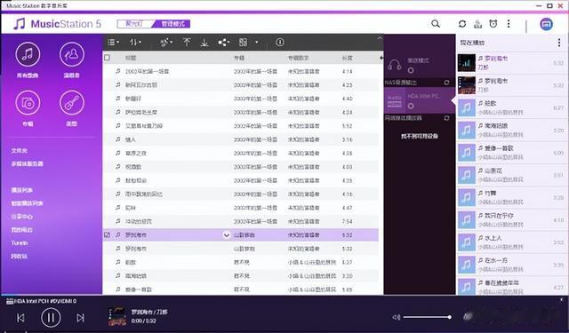Open the All Songs music-note icon in sidebar
This screenshot has height=333, width=569.
point(28,54)
